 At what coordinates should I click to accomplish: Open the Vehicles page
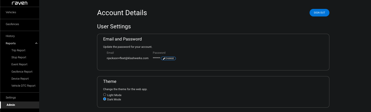tap(11, 12)
